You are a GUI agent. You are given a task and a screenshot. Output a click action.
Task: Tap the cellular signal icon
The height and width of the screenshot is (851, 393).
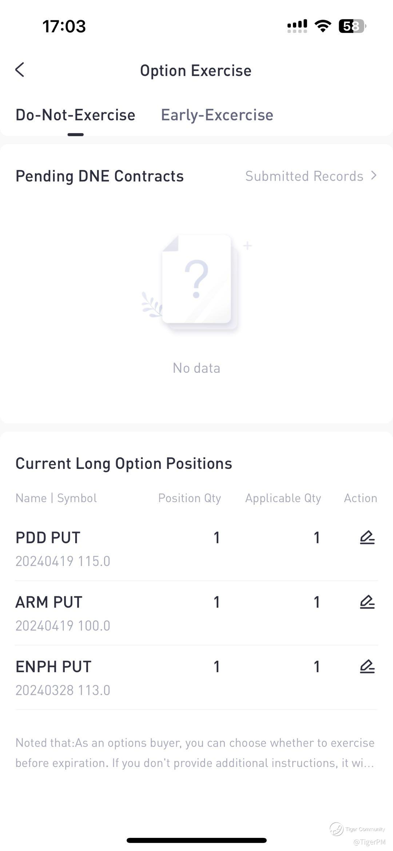click(297, 26)
